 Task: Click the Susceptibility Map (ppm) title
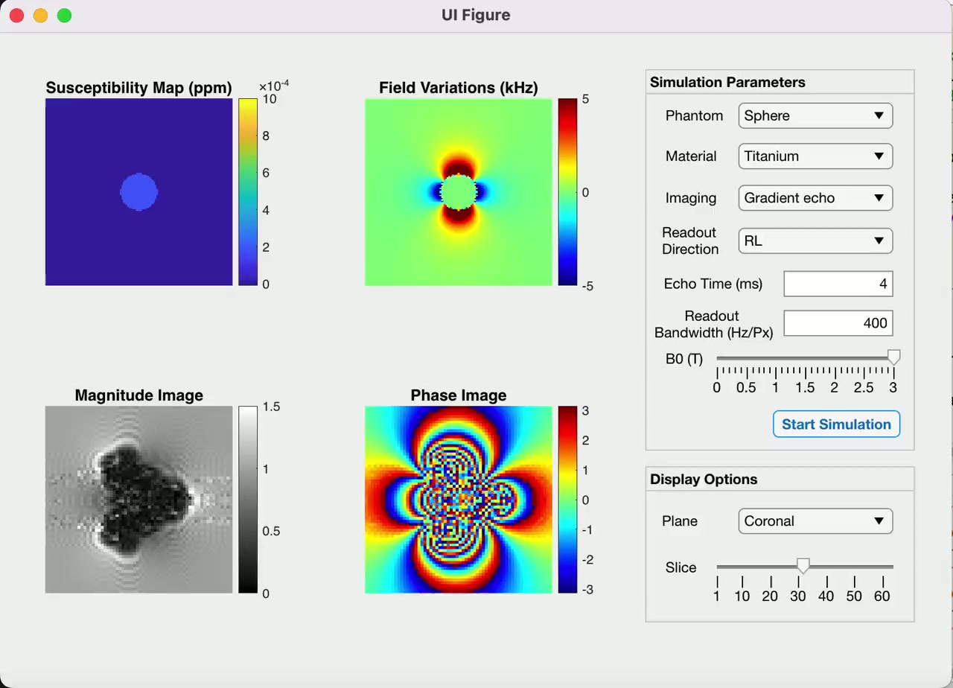coord(139,88)
